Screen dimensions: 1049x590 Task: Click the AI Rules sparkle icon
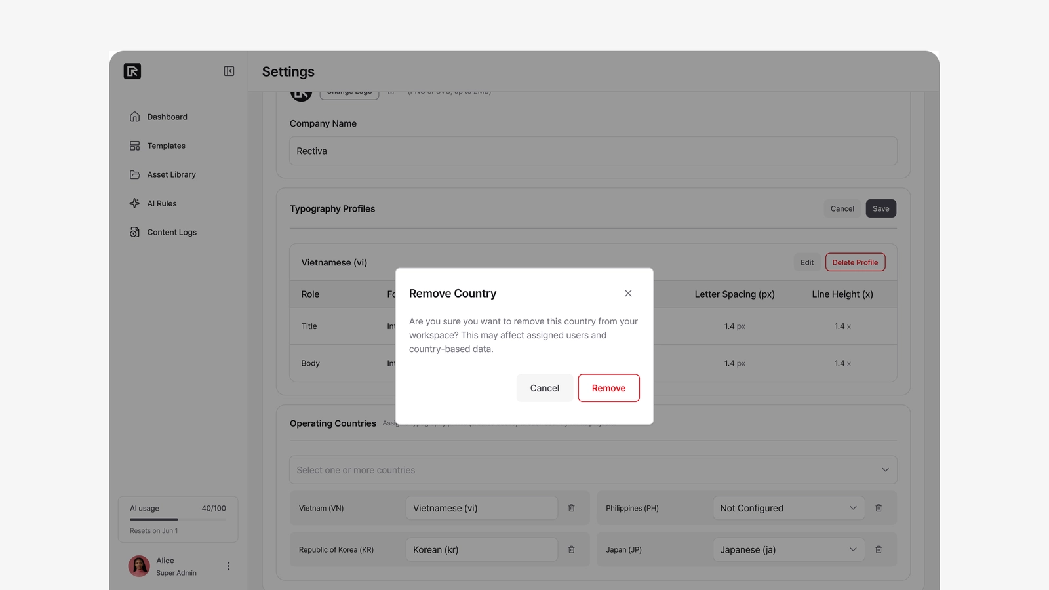(134, 203)
